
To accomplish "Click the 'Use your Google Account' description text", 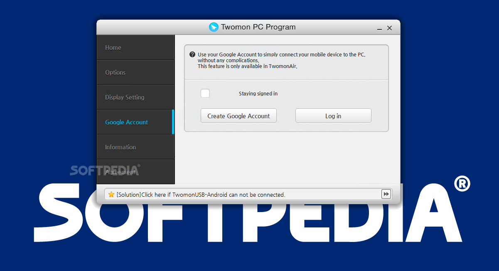I will pyautogui.click(x=281, y=60).
